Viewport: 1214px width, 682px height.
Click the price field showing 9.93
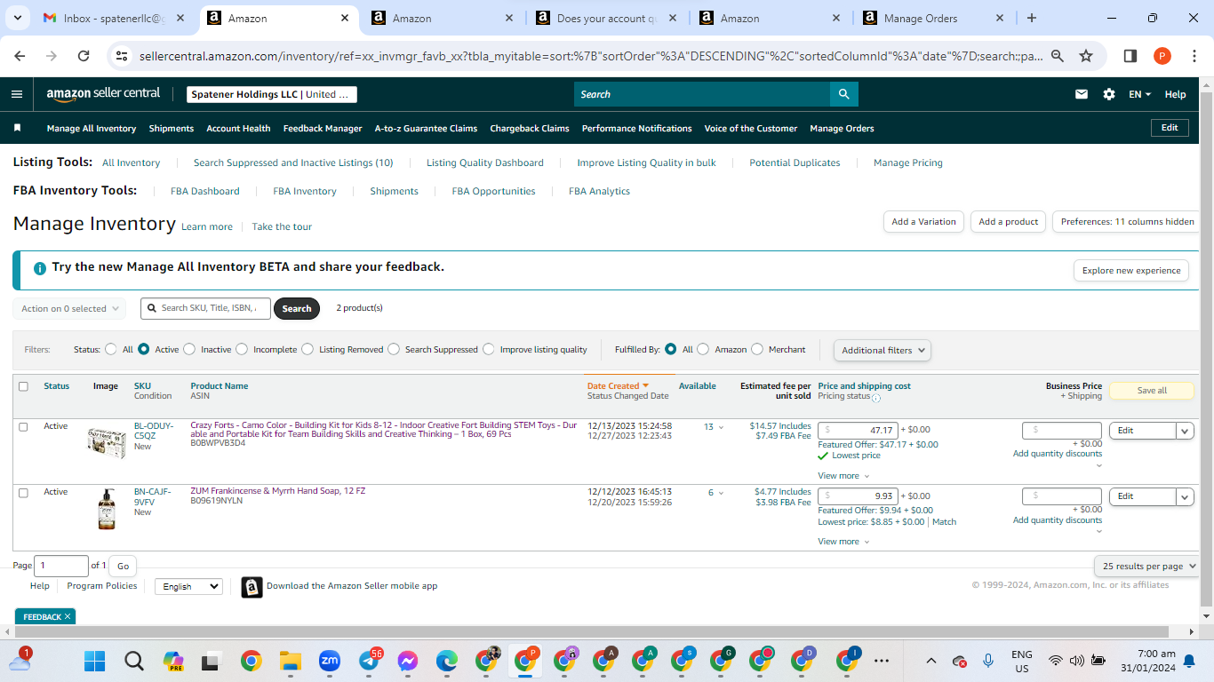(858, 496)
